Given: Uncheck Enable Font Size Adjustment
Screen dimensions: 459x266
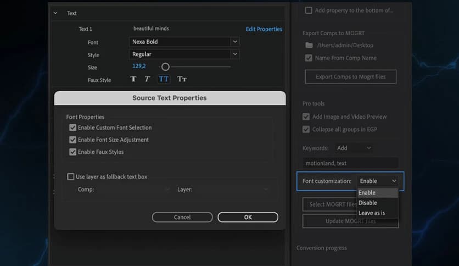Looking at the screenshot, I should pos(72,140).
